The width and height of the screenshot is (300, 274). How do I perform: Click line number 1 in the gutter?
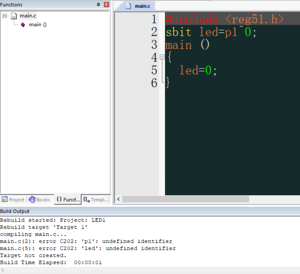pyautogui.click(x=154, y=19)
